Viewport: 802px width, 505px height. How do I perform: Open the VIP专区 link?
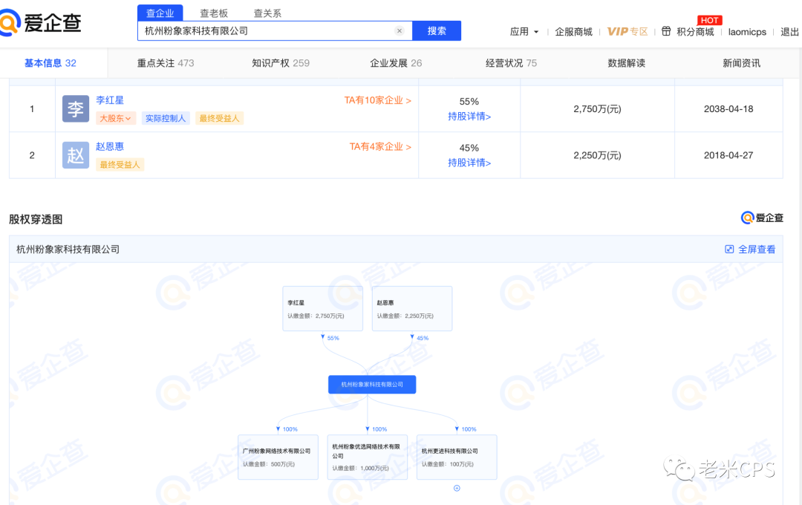[627, 32]
